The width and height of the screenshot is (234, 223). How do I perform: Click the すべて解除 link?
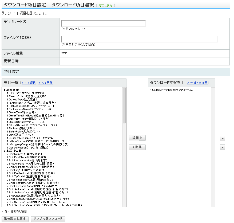[46, 83]
